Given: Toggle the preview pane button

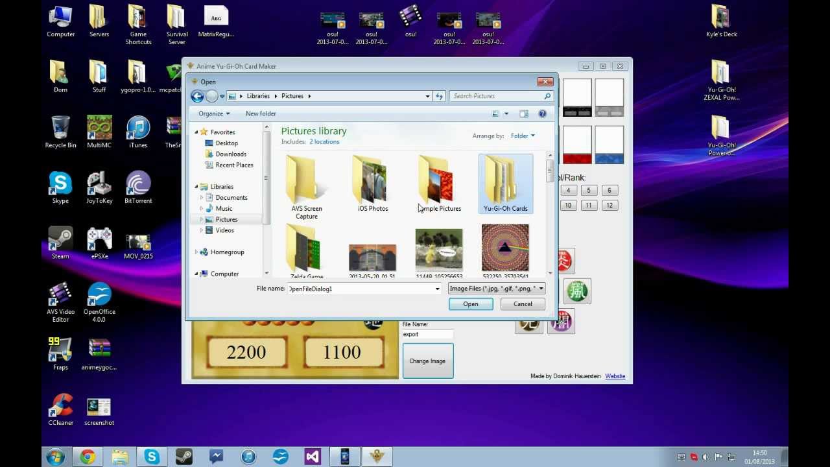Looking at the screenshot, I should [523, 114].
